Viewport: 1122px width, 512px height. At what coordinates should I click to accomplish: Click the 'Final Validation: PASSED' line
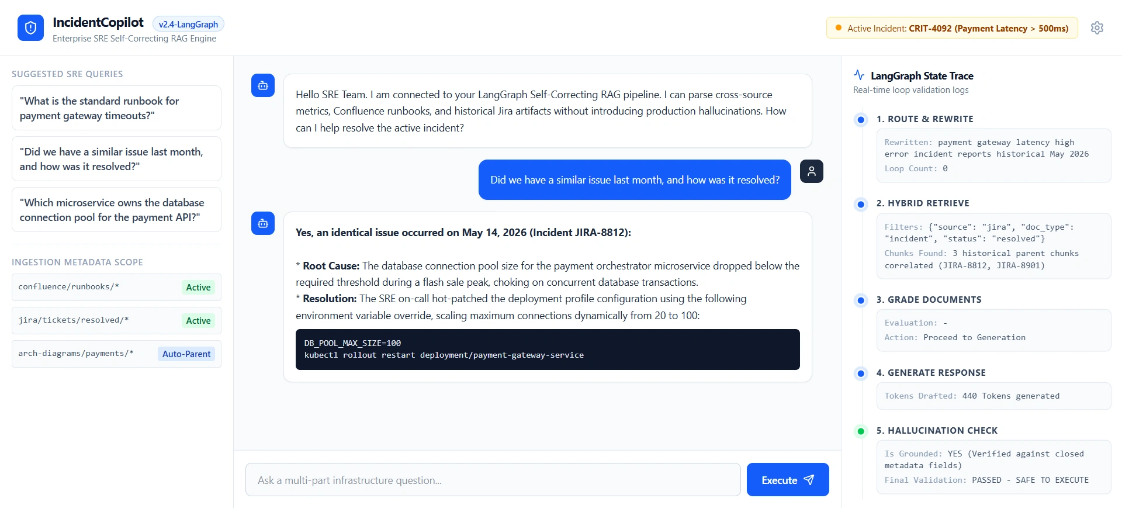tap(986, 480)
